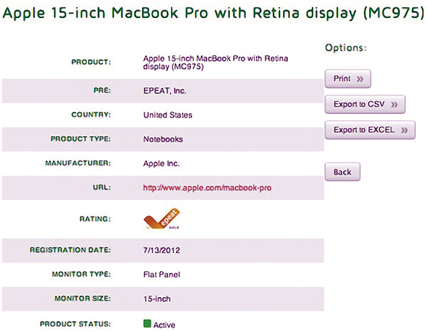Screen dimensions: 427x332
Task: Click the Print button
Action: pos(348,79)
